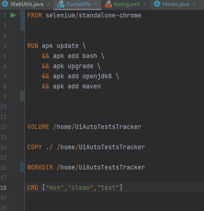Click 'apk add bash' command text
Viewport: 204px width, 211px height.
75,56
